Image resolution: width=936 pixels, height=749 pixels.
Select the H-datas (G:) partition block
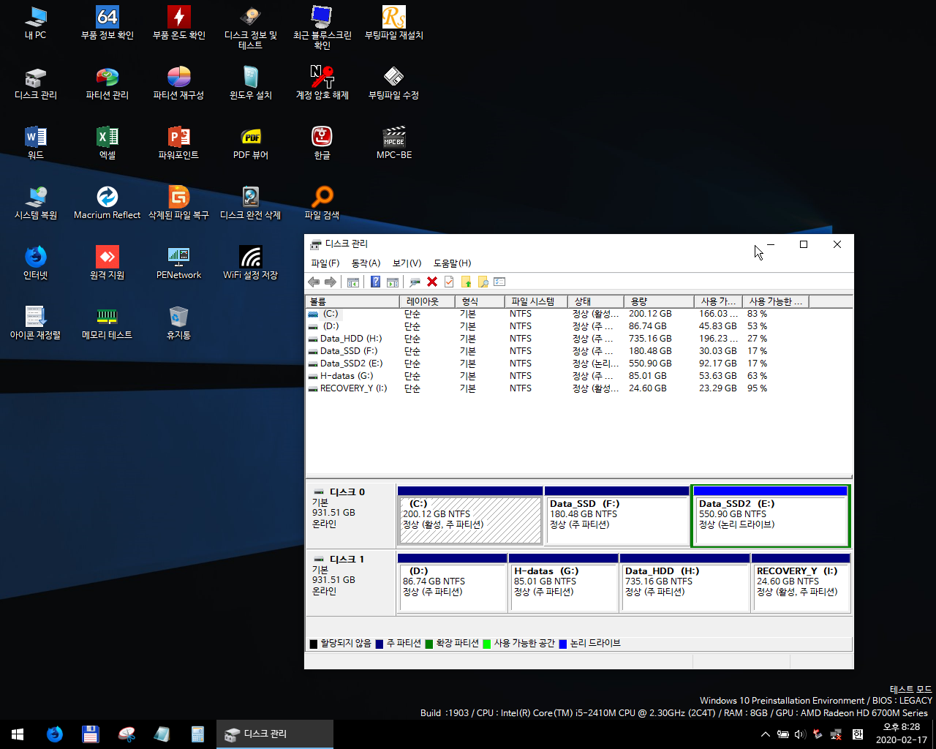point(564,583)
